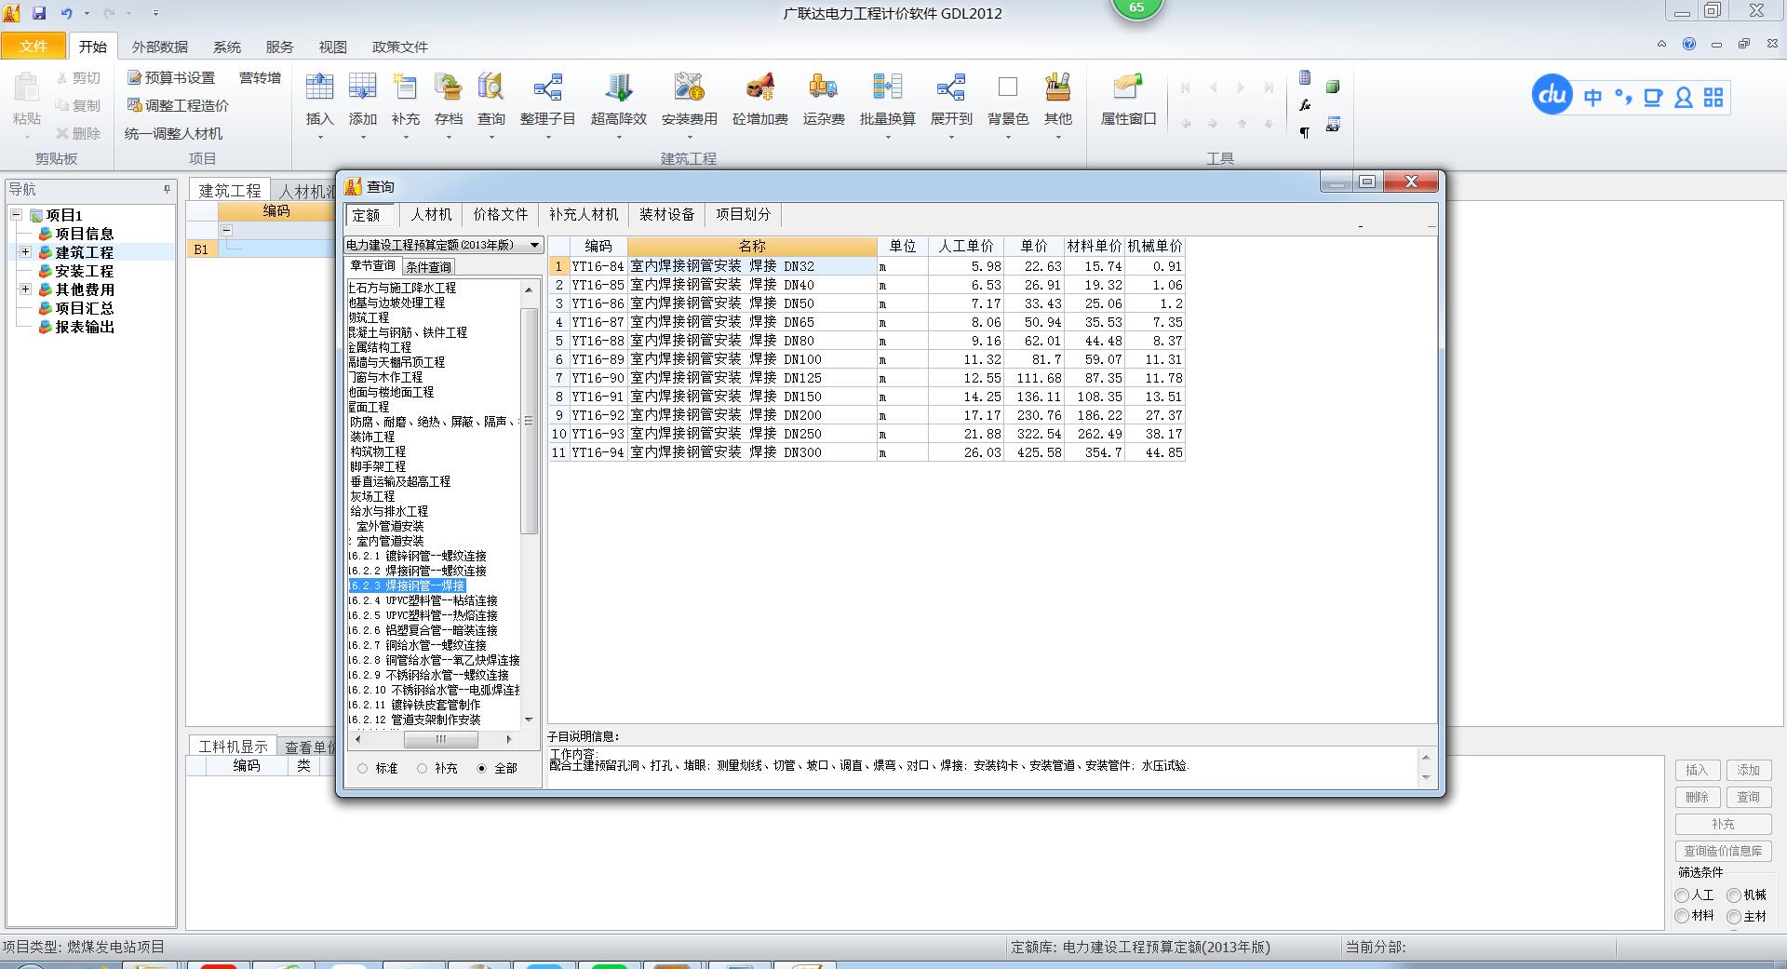Image resolution: width=1787 pixels, height=969 pixels.
Task: Select the 标准 radio button
Action: (363, 768)
